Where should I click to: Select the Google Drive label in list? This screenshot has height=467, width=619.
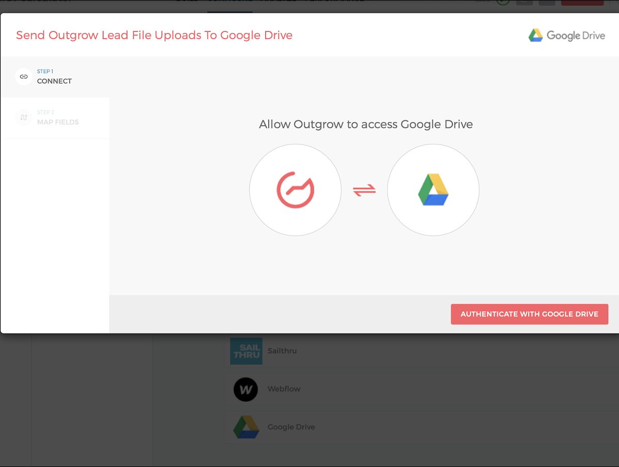pyautogui.click(x=291, y=427)
